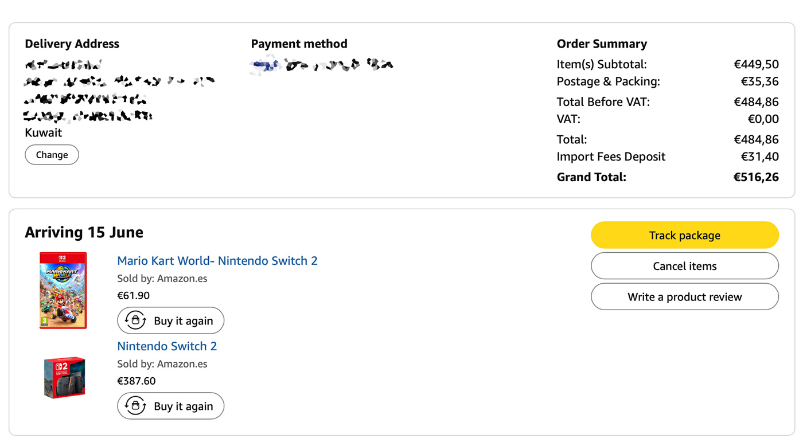Click the Order Summary heading
This screenshot has width=803, height=446.
[602, 44]
